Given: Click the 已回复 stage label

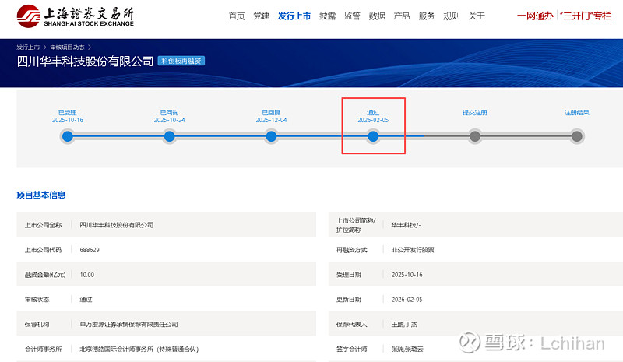Looking at the screenshot, I should click(x=271, y=112).
